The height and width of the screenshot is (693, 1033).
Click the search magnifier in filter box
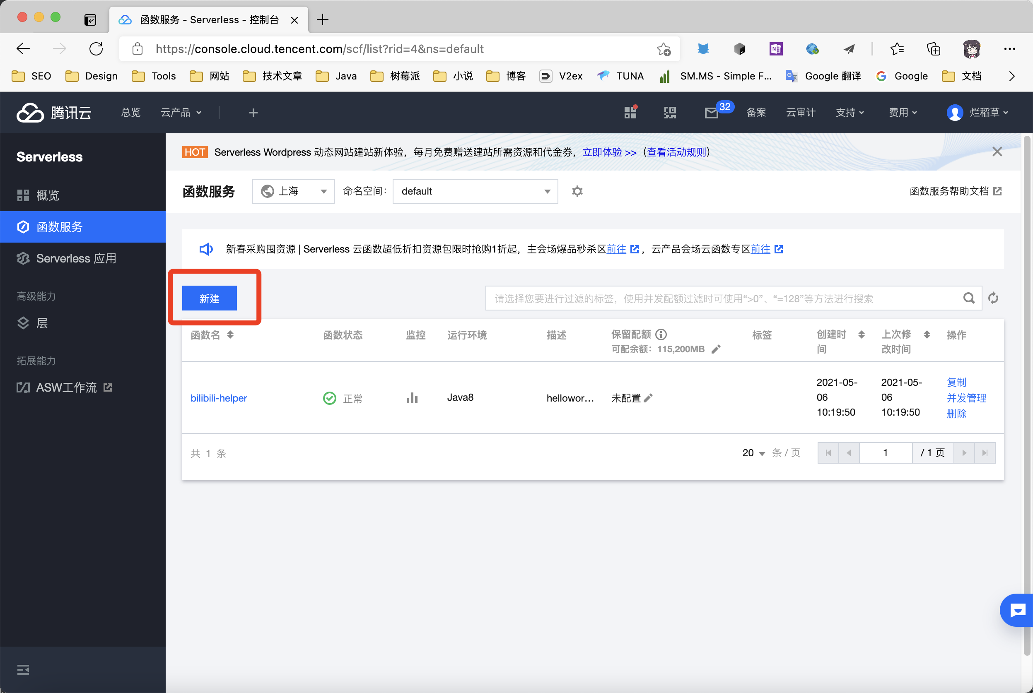tap(969, 298)
